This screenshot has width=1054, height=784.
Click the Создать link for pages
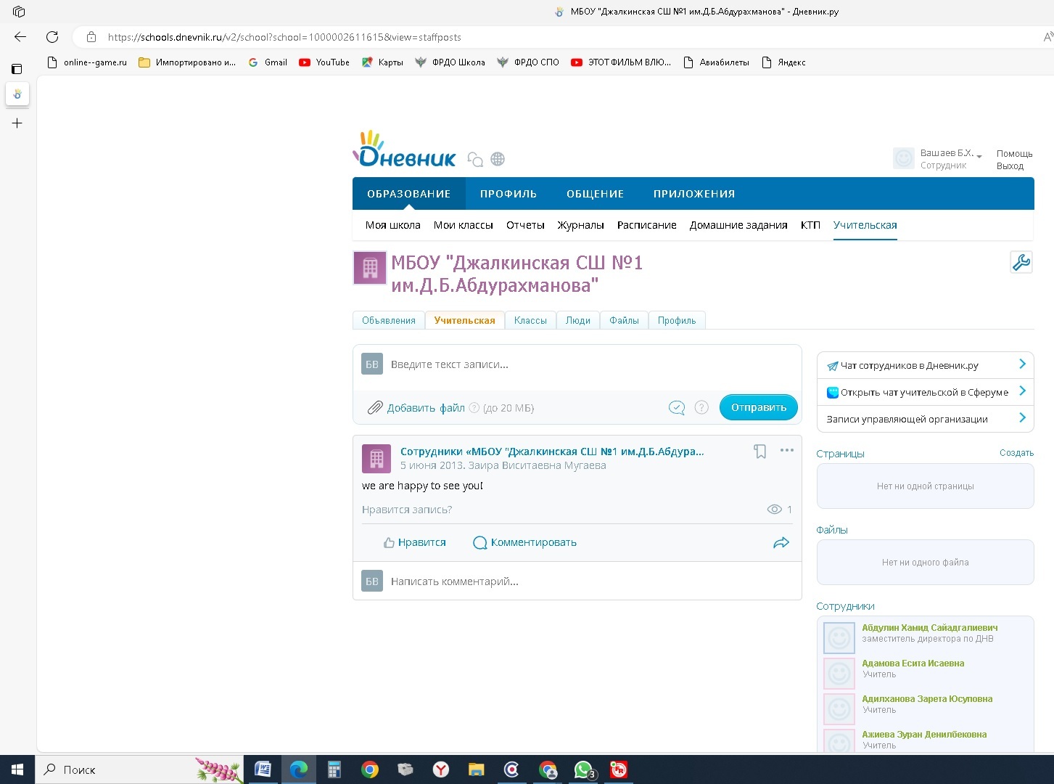tap(1016, 453)
